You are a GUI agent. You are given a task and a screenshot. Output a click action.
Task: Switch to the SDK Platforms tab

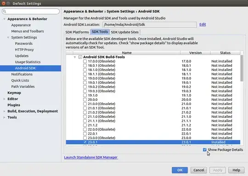(77, 32)
